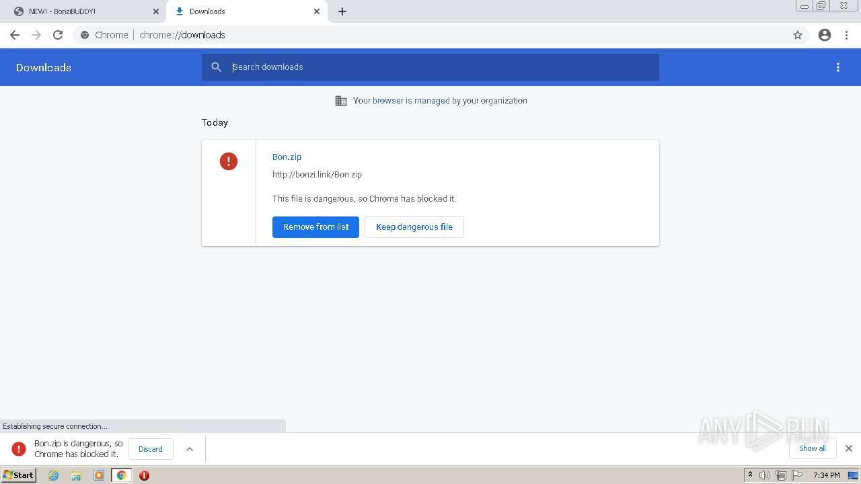Open Windows Explorer folder in taskbar
This screenshot has width=861, height=484.
pos(76,475)
